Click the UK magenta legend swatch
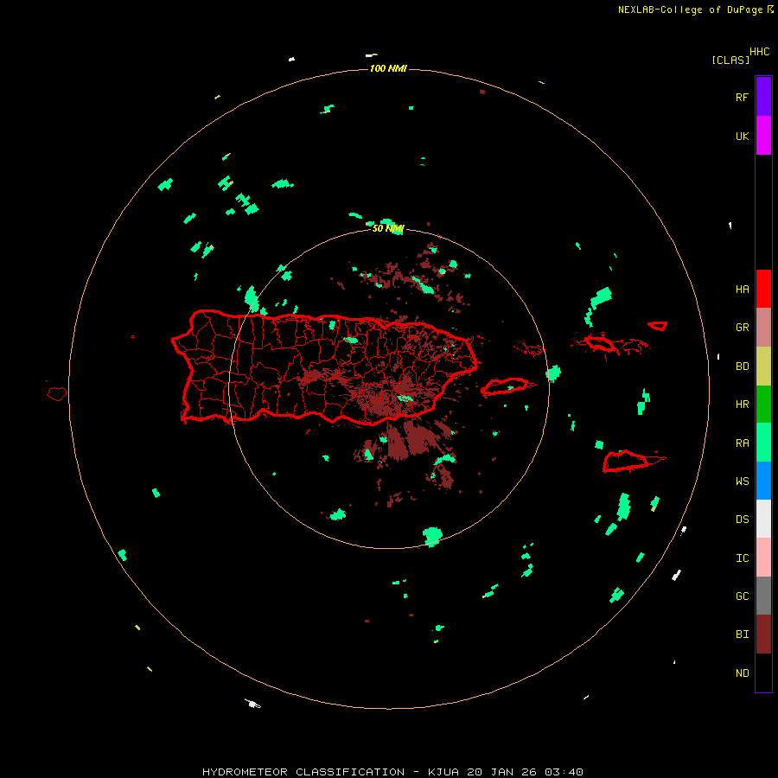778x778 pixels. pyautogui.click(x=763, y=136)
